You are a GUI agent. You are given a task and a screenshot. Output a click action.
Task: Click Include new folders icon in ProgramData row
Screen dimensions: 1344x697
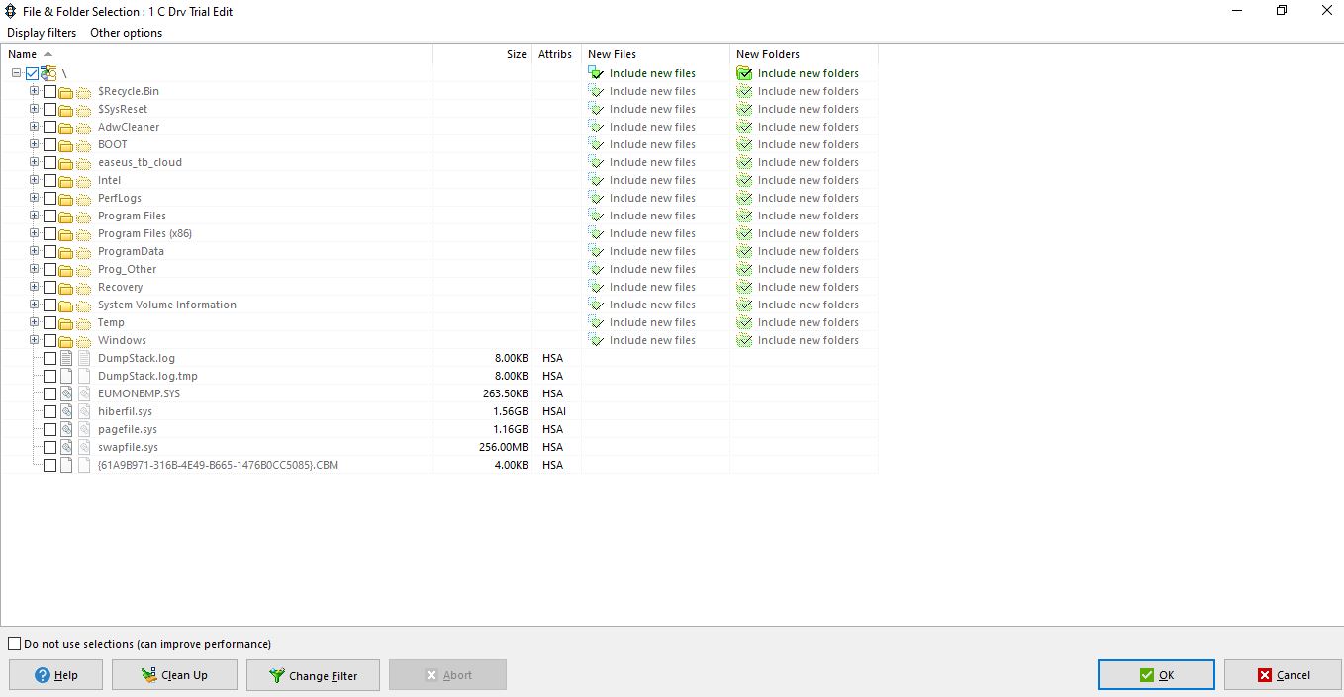coord(744,251)
